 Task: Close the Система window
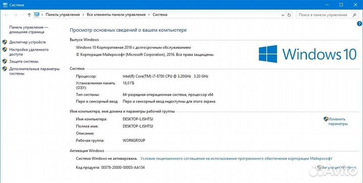coord(355,5)
